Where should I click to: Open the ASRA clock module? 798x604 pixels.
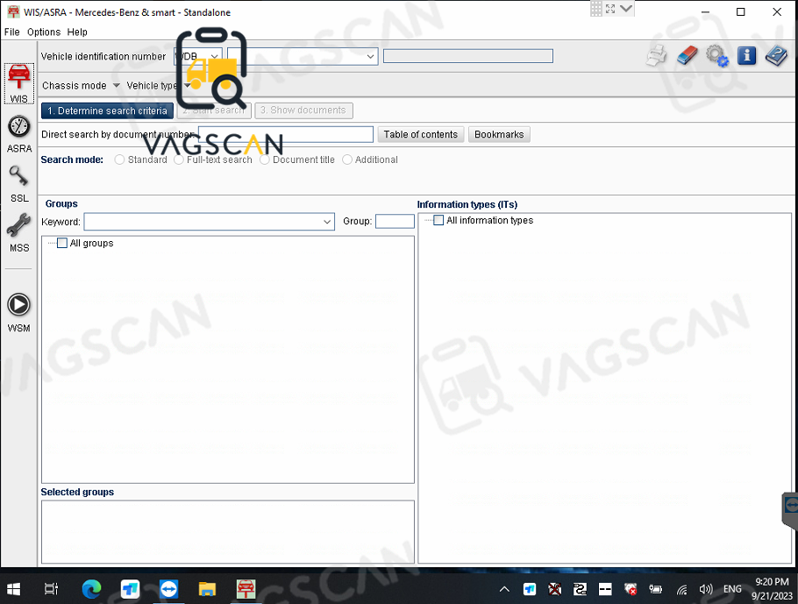pos(18,134)
